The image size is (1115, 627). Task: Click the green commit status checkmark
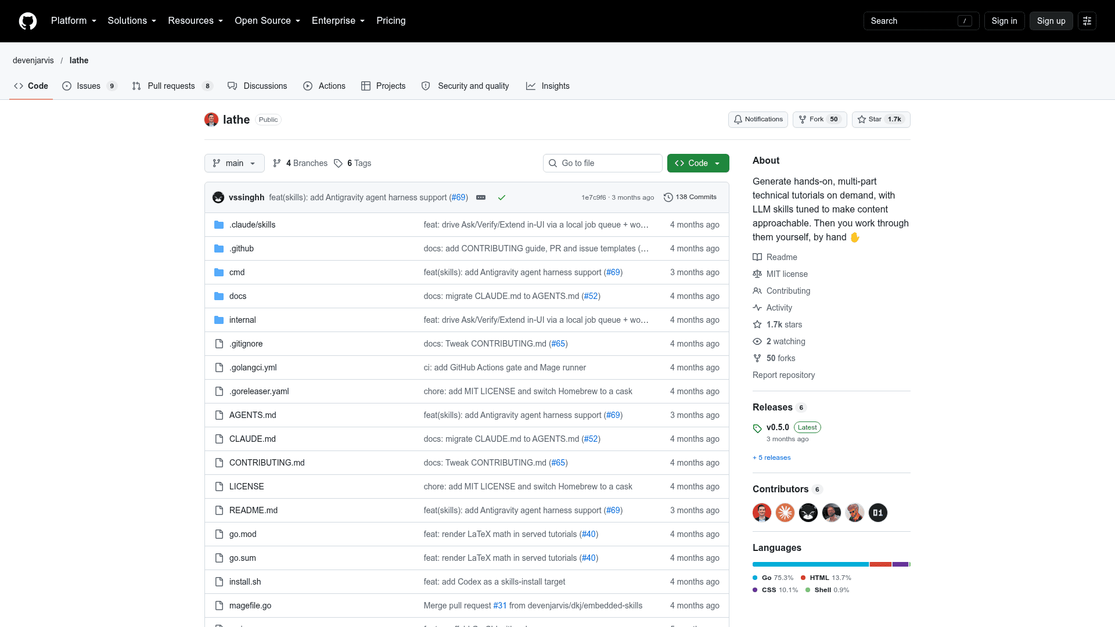coord(502,197)
